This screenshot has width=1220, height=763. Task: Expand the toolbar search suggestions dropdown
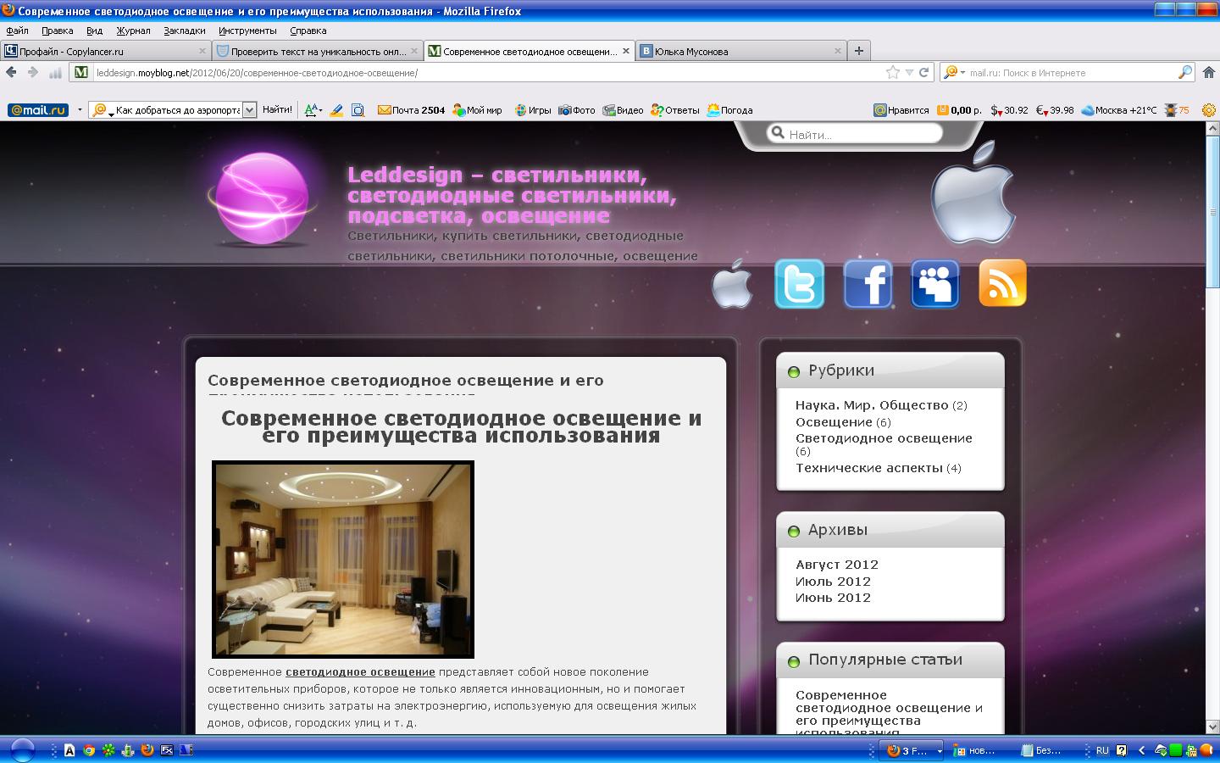(x=249, y=110)
